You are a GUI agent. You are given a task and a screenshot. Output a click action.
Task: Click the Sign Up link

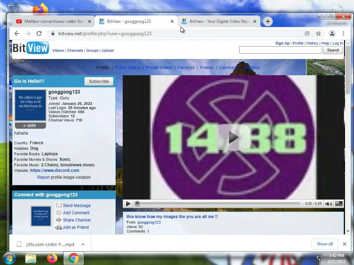click(282, 43)
